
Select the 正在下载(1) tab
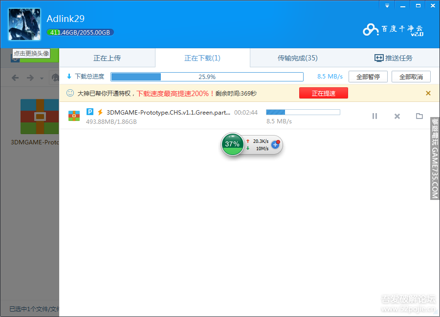pos(202,58)
